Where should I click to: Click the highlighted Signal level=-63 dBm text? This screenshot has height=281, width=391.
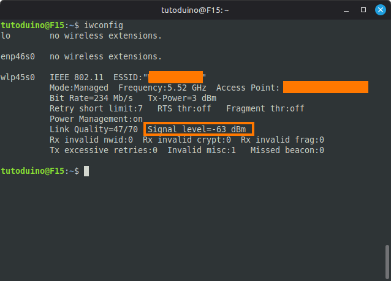[x=199, y=130]
